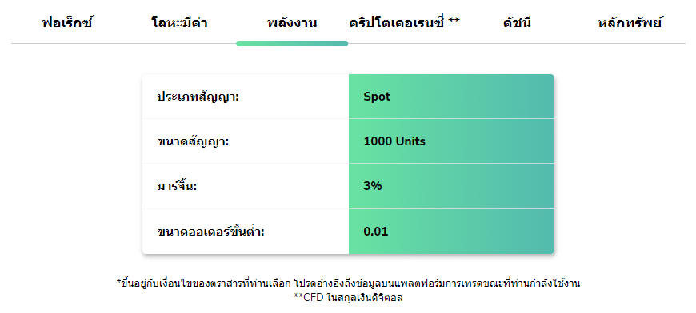Click the **CFD ในสกุลเงินดิจิตอล footnote

coord(349,298)
